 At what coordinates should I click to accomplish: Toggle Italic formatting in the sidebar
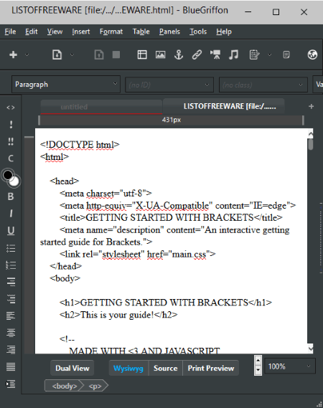tap(11, 214)
